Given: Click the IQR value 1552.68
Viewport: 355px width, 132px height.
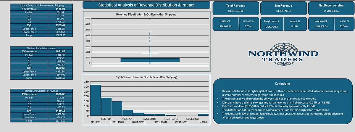Looking at the screenshot, I should tap(60, 68).
